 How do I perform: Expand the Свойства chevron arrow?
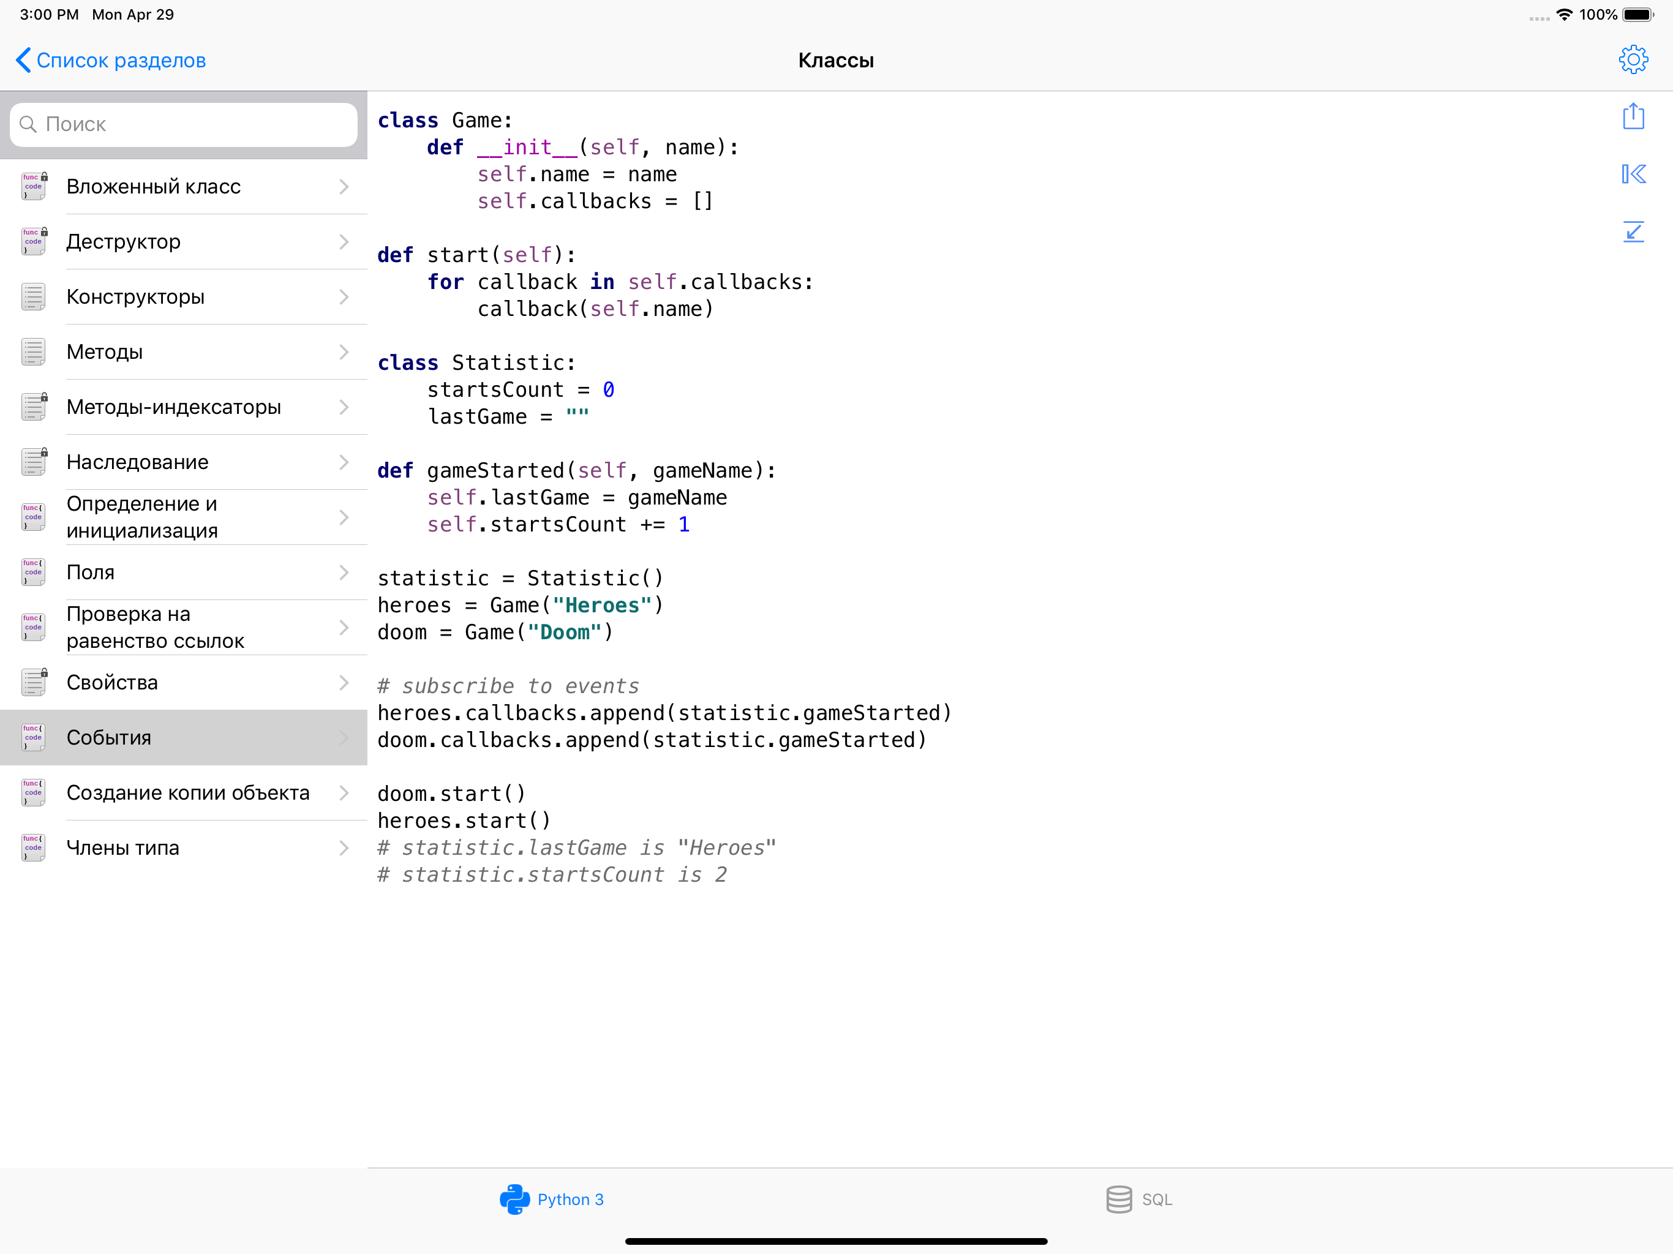coord(344,682)
